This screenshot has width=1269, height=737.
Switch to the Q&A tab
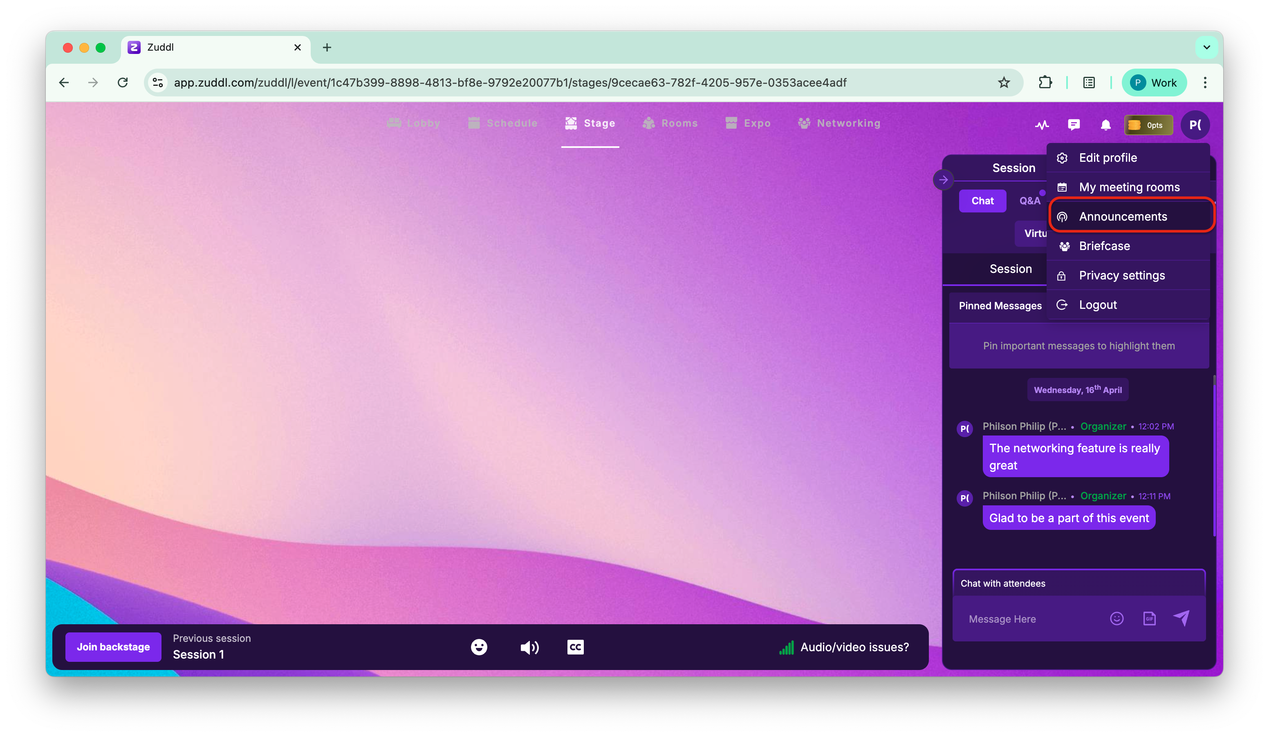coord(1029,201)
